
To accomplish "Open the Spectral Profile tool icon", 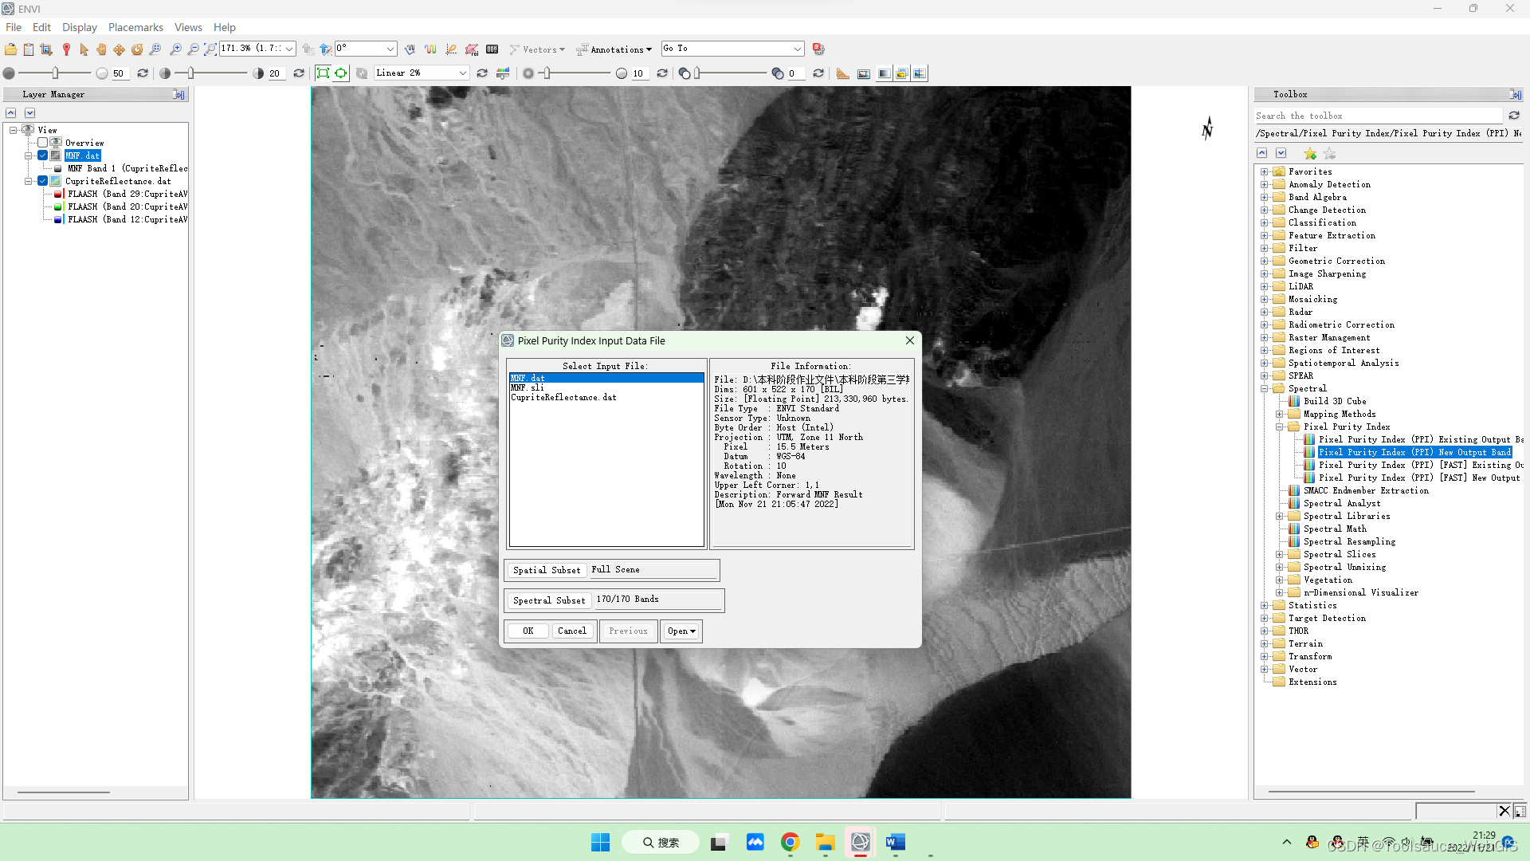I will pyautogui.click(x=430, y=49).
